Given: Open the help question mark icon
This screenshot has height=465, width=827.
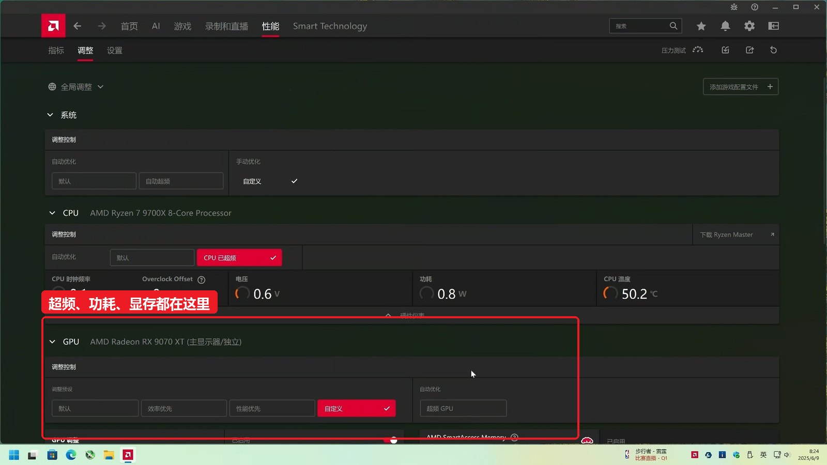Looking at the screenshot, I should (x=755, y=7).
